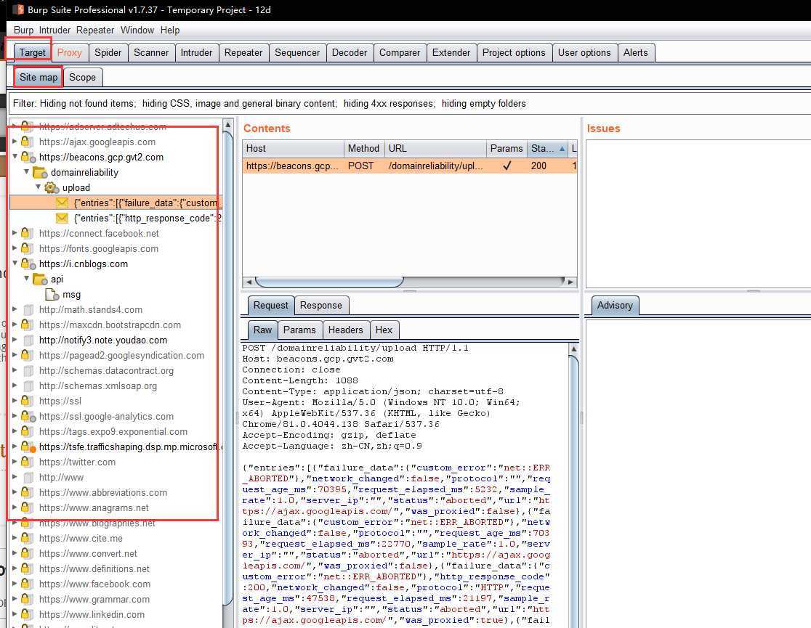Click the gear icon beside upload
The image size is (811, 628).
[51, 187]
